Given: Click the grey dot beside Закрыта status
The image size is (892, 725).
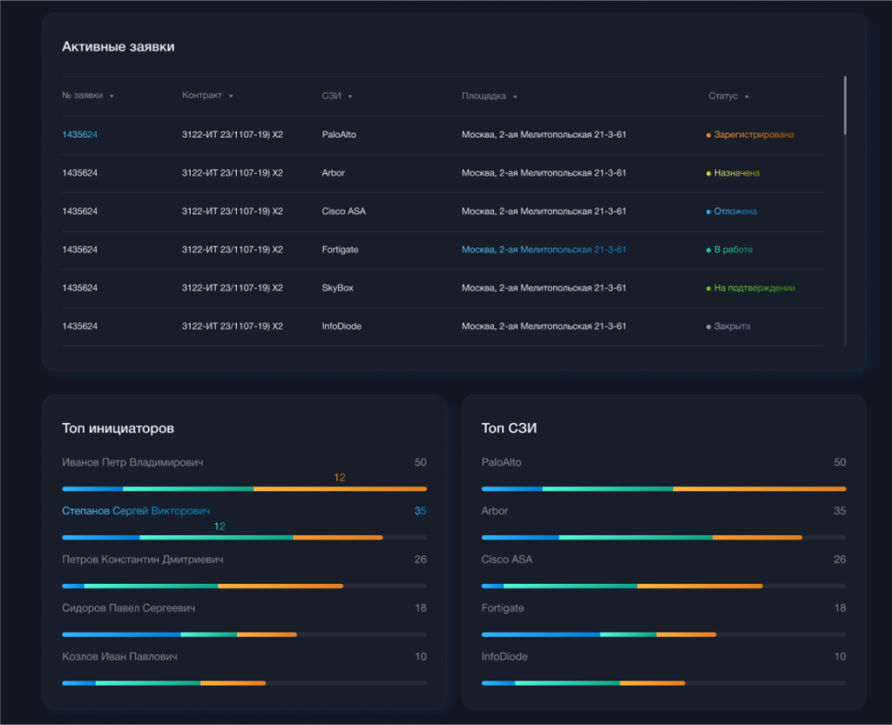Looking at the screenshot, I should (x=708, y=327).
